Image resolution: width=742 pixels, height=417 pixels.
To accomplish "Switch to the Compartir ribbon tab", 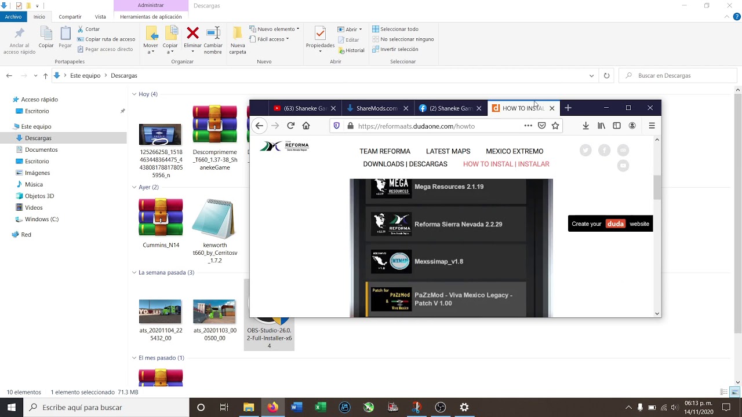I will point(70,17).
